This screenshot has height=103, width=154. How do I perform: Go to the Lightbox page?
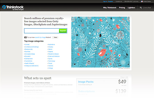click(x=131, y=8)
